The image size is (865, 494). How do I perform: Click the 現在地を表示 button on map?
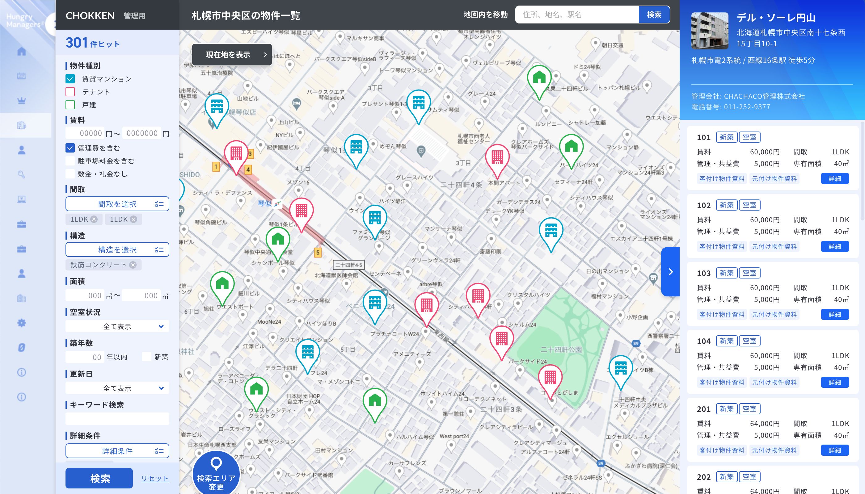click(232, 55)
